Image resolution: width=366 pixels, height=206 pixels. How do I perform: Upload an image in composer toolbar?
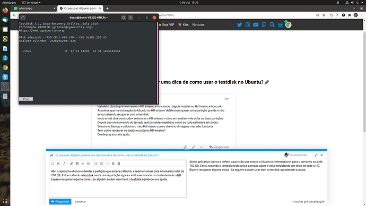[x=89, y=164]
